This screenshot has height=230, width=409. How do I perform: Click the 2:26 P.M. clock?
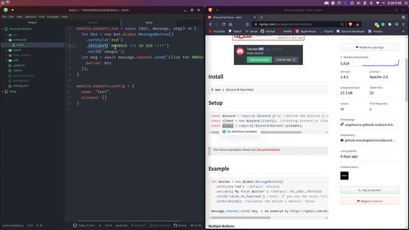[x=395, y=3]
